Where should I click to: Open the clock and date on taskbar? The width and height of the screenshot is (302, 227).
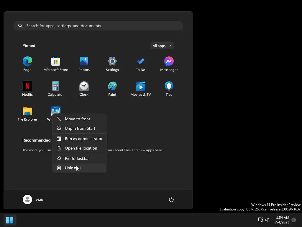tap(282, 220)
